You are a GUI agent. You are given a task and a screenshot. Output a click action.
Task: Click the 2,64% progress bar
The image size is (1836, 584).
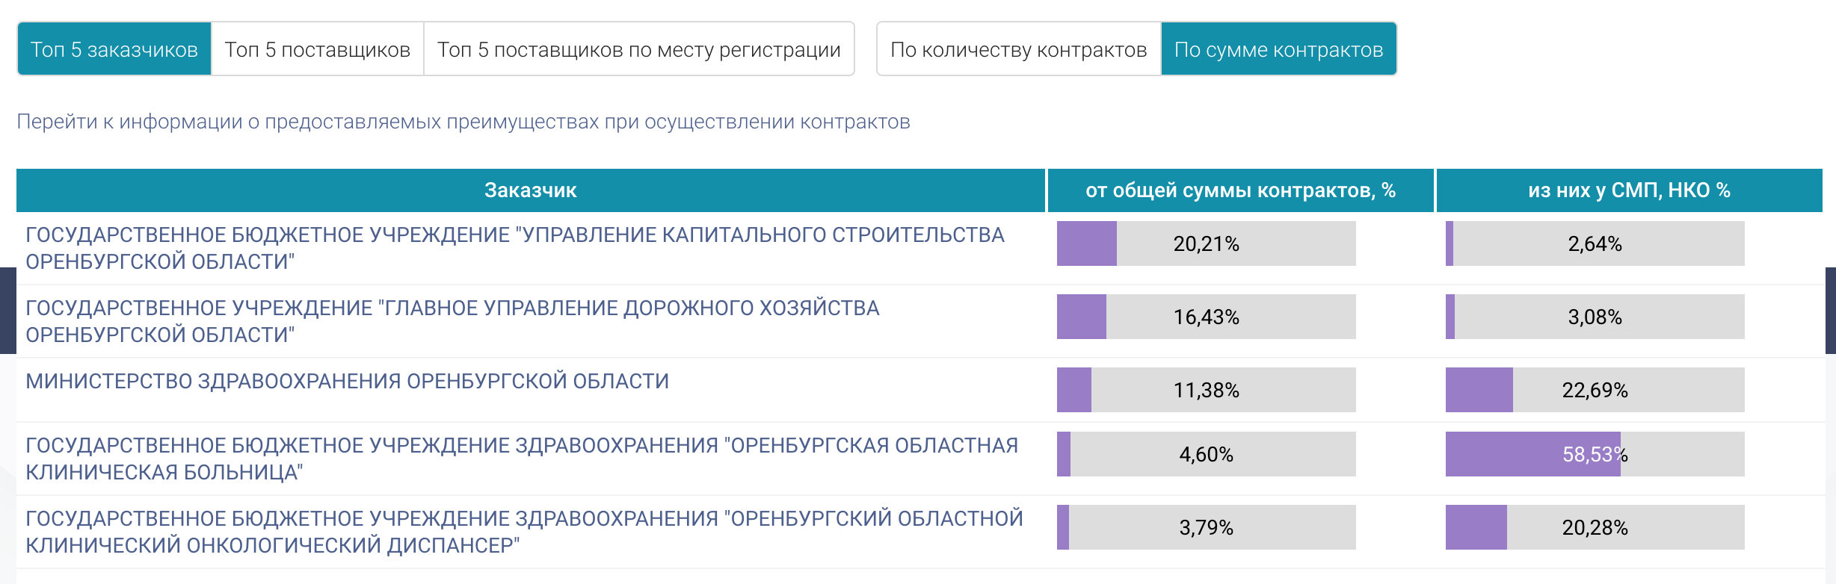(1595, 243)
